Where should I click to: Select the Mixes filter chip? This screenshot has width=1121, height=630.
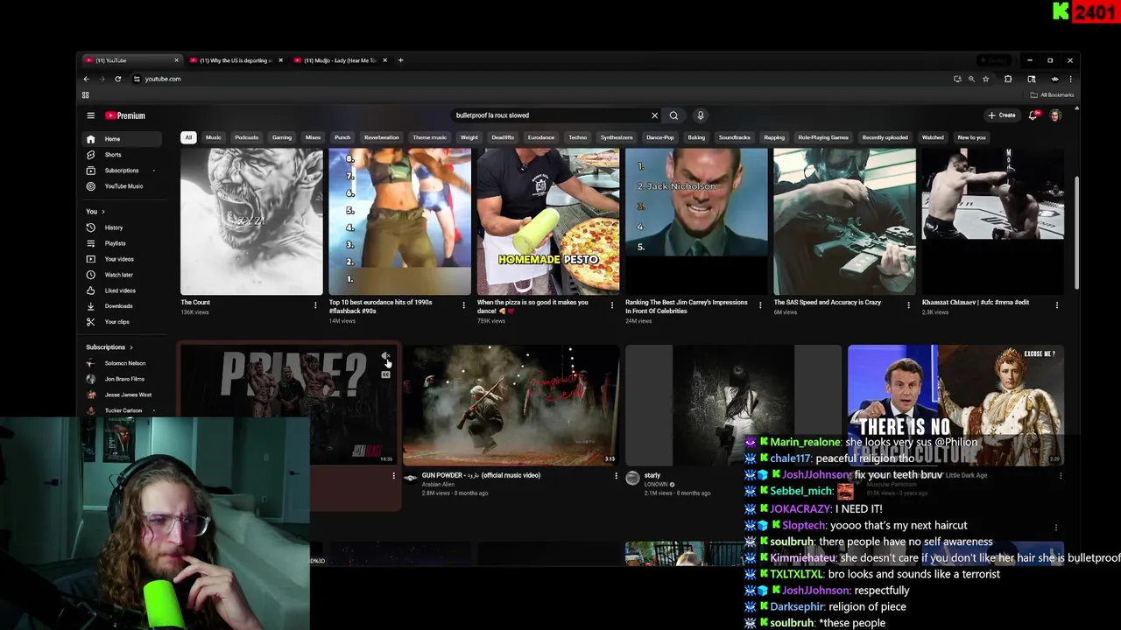(x=313, y=137)
